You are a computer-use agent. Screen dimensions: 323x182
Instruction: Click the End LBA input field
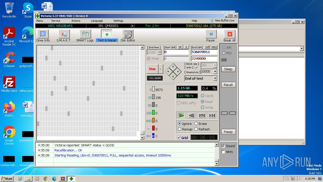tap(204, 52)
